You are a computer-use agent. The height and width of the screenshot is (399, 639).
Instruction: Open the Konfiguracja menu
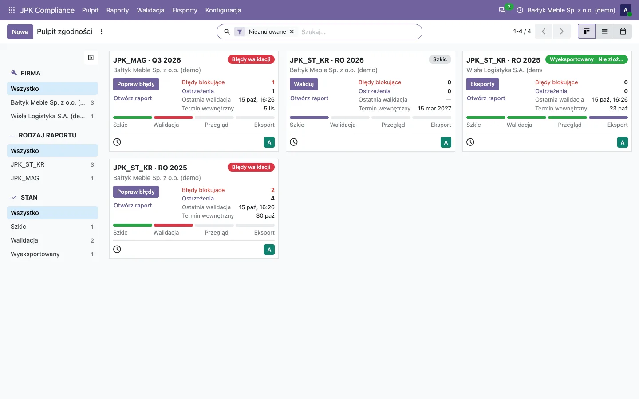(223, 10)
